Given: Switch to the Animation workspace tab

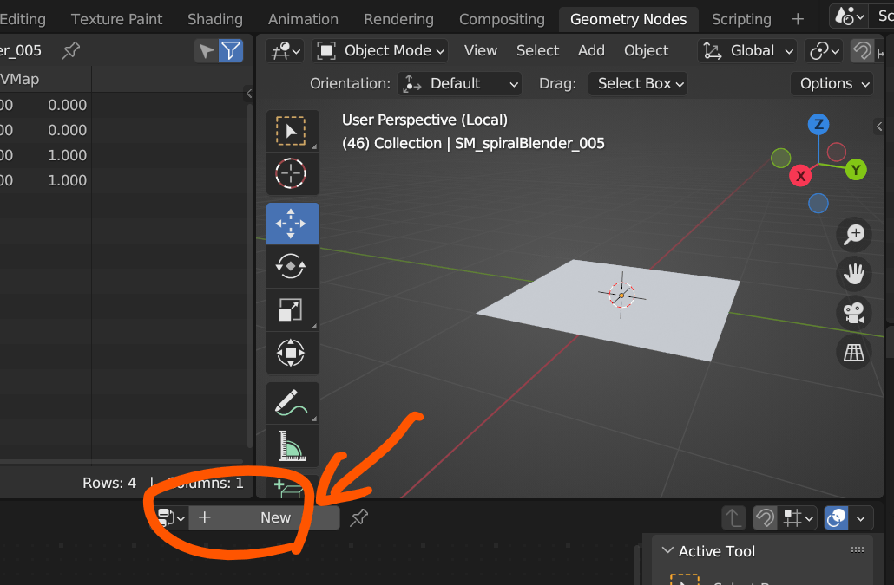Looking at the screenshot, I should [303, 19].
